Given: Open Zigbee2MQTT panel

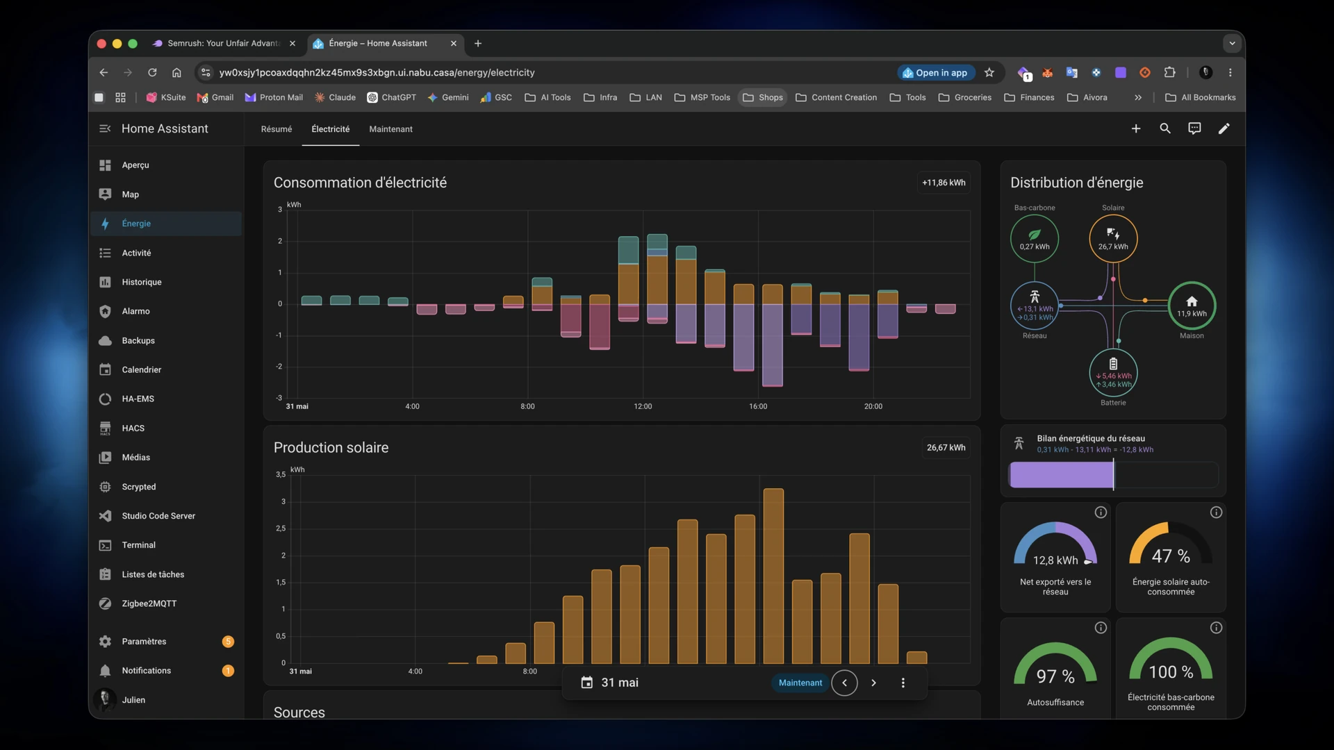Looking at the screenshot, I should tap(165, 603).
